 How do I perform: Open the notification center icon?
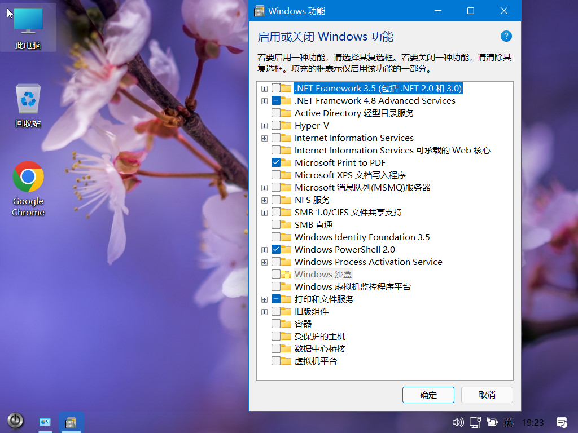[x=562, y=422]
